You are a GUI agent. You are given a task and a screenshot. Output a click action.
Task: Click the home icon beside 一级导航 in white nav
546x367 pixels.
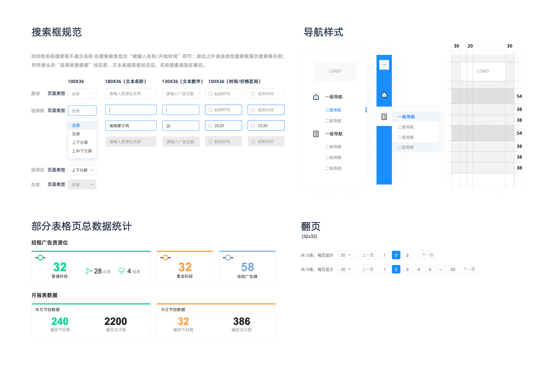coord(316,97)
